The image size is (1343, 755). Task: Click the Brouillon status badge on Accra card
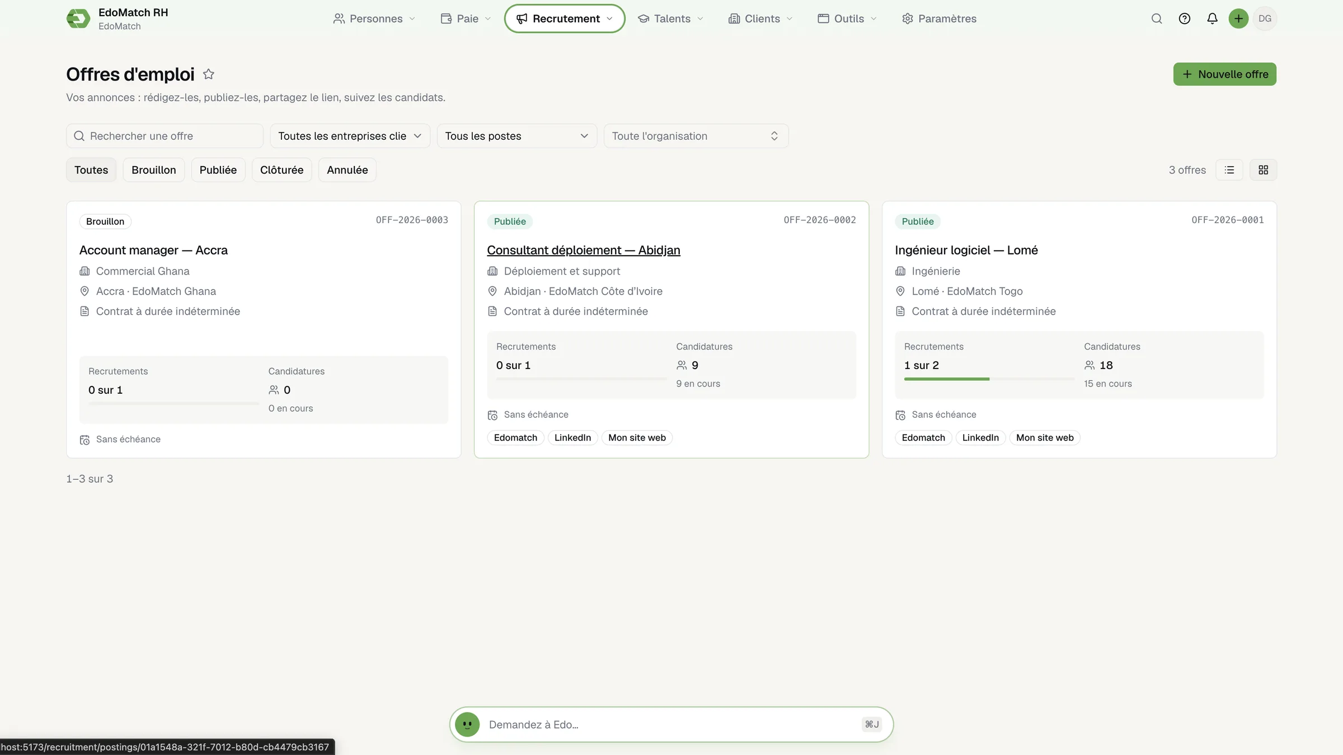(105, 221)
